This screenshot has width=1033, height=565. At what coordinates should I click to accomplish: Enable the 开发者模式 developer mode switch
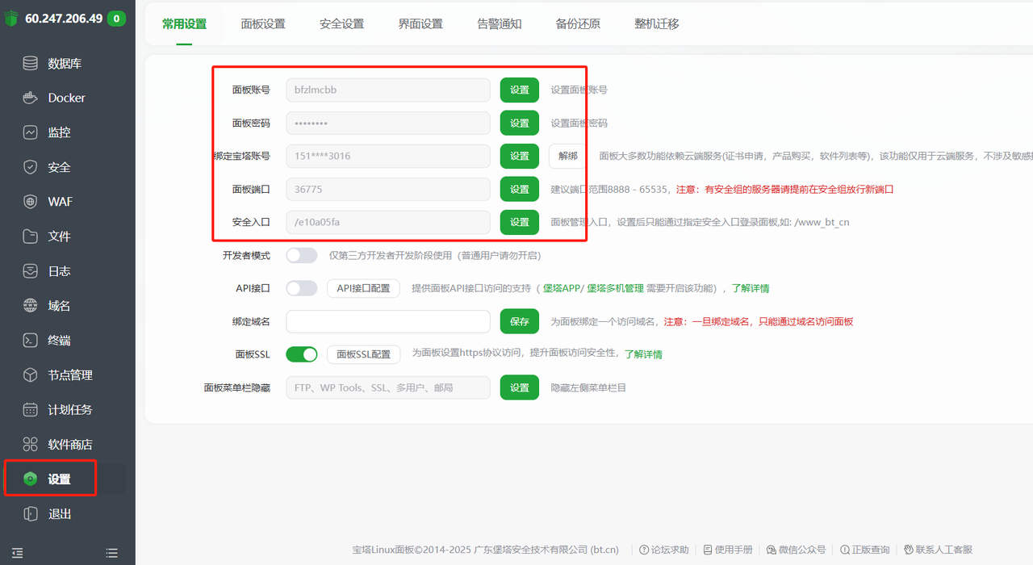pos(301,255)
